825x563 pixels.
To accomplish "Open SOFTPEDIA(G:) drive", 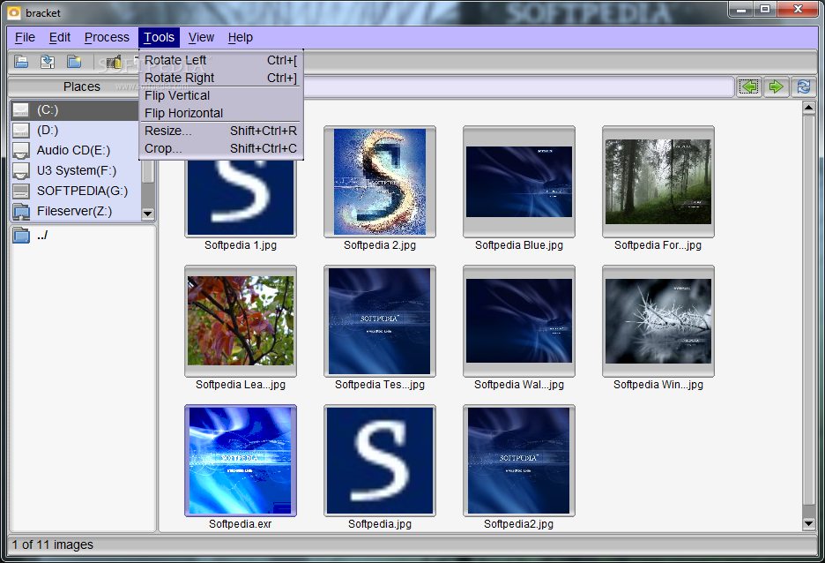I will click(x=75, y=191).
